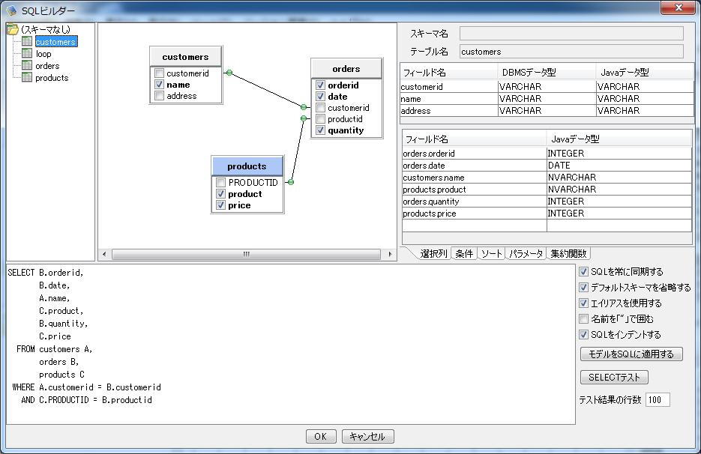Image resolution: width=701 pixels, height=454 pixels.
Task: Confirm the dialog with OK
Action: tap(321, 436)
